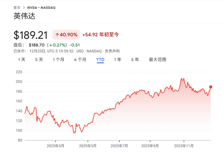This screenshot has height=155, width=224.
Task: Click the 2025年3月 axis tick label
Action: 55,146
